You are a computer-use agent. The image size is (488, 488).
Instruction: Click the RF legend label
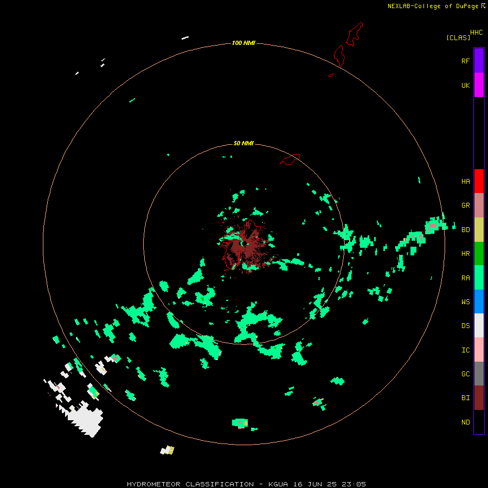(465, 61)
